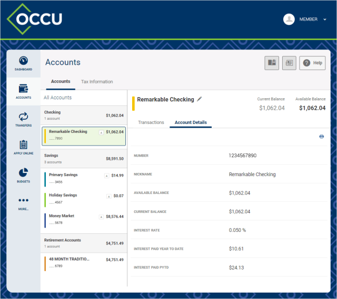Select the Primary Savings account
Viewport: 337px width, 299px height.
[84, 179]
